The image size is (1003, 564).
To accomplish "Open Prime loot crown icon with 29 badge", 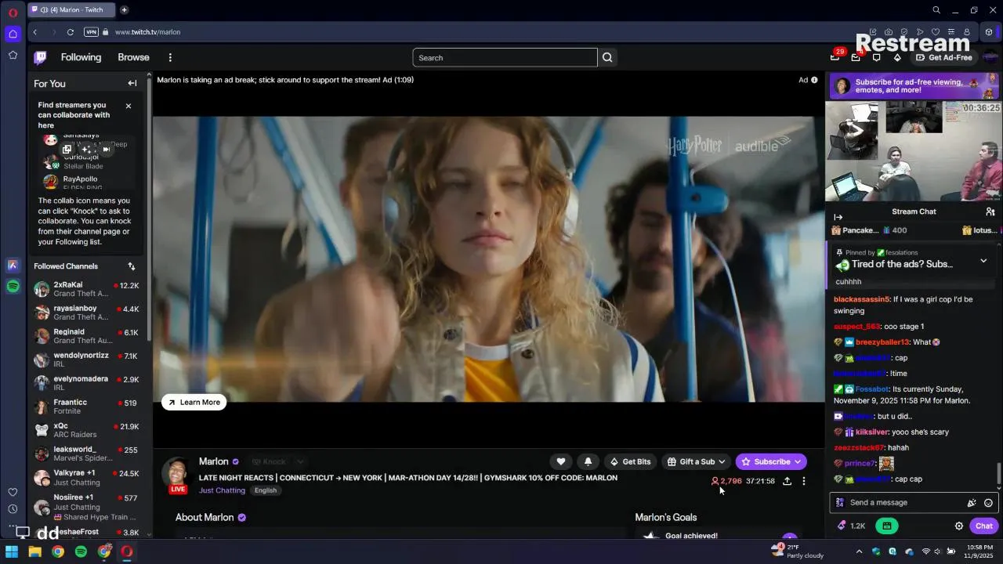I will tap(835, 56).
